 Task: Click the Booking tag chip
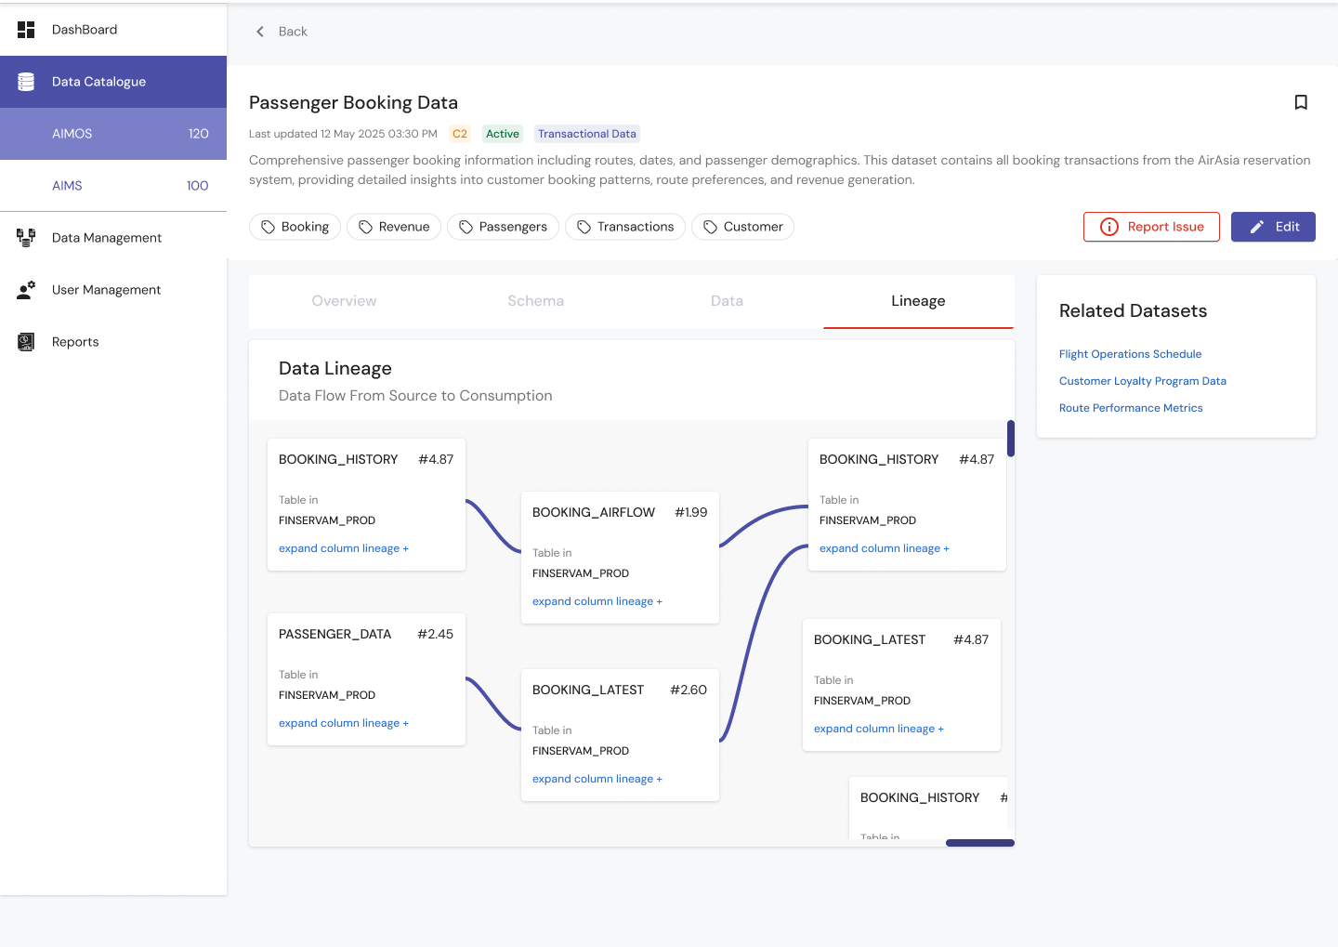pyautogui.click(x=295, y=227)
